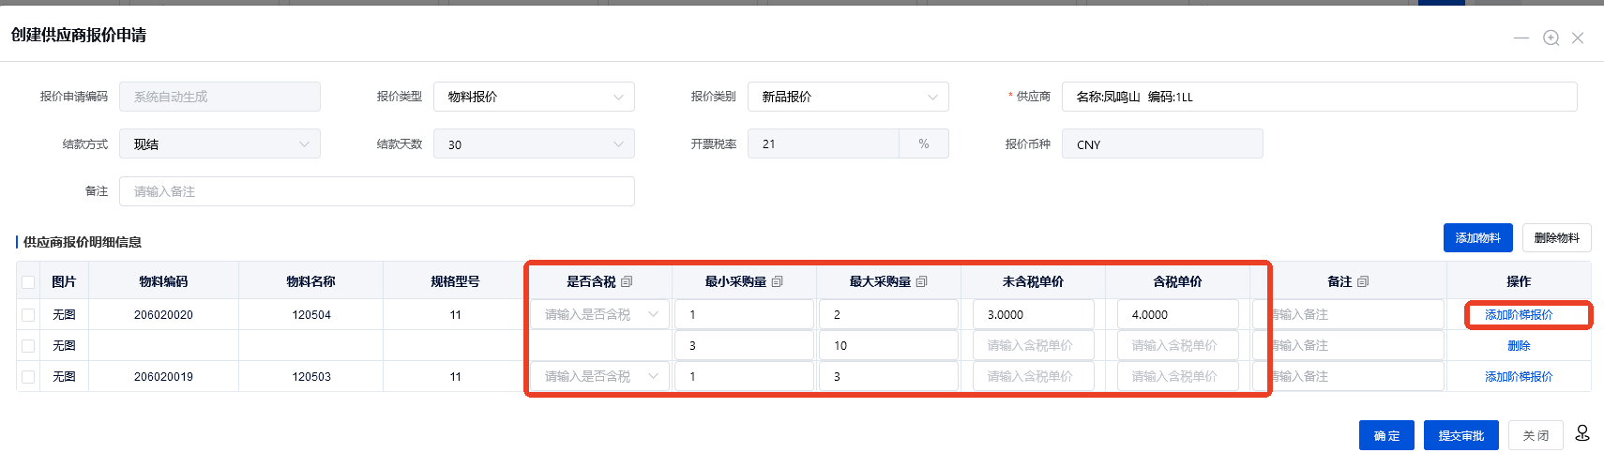Click batch-fill icon beside 最小采购量 header

(x=777, y=281)
